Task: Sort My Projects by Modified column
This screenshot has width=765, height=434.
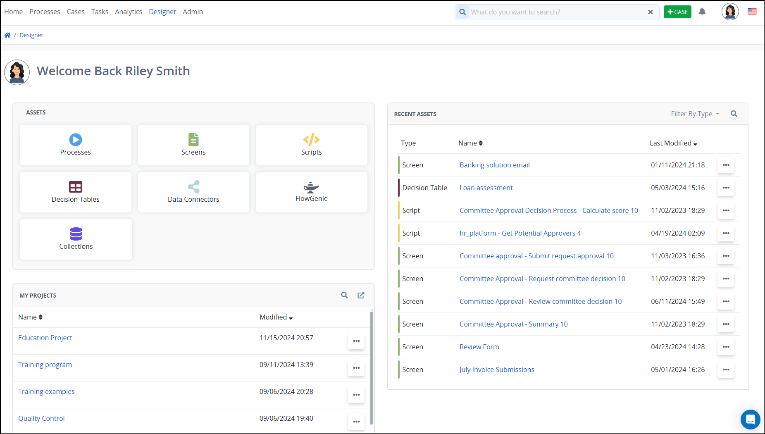Action: coord(276,317)
